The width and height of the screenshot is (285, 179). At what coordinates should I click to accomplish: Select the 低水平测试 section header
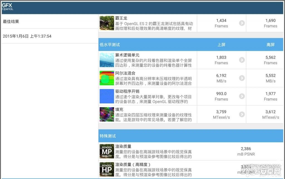point(109,45)
